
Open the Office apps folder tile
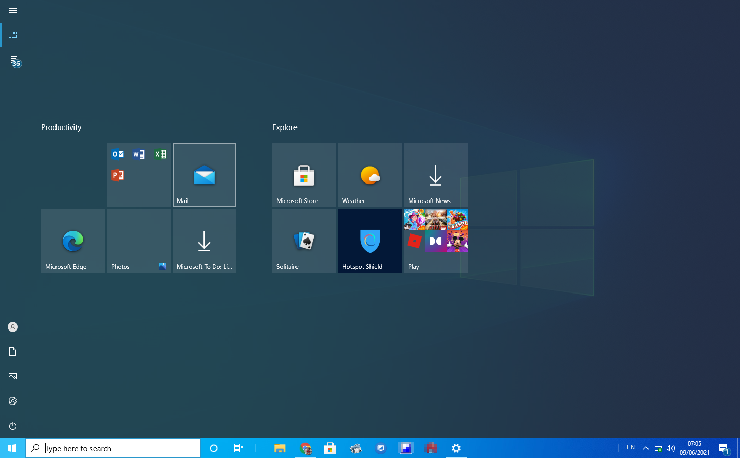(x=139, y=175)
